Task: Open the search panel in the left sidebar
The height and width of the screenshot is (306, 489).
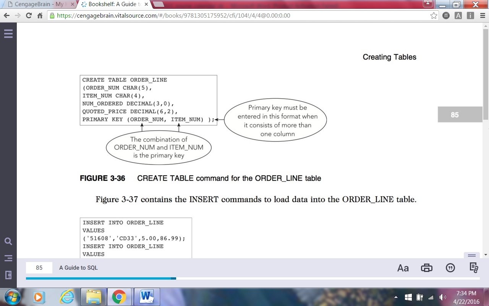Action: pyautogui.click(x=8, y=241)
